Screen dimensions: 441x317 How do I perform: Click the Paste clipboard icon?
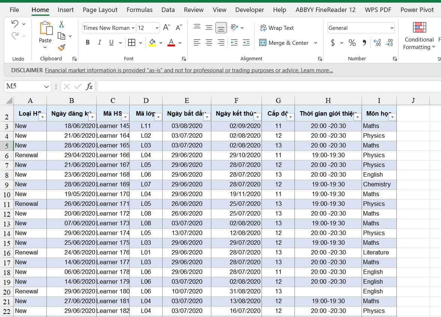[46, 28]
